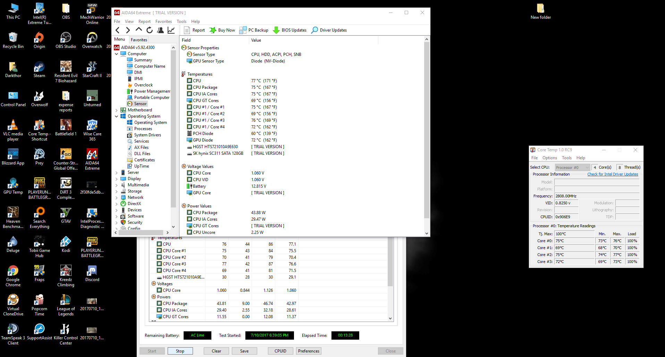
Task: Click the Preferences button in stability test
Action: click(309, 351)
